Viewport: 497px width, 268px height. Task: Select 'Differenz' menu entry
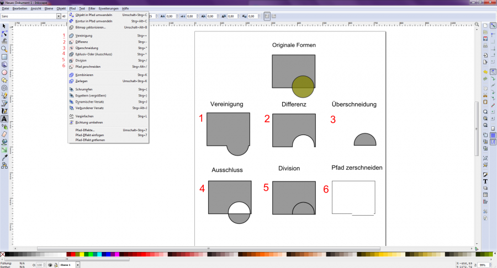(x=82, y=42)
